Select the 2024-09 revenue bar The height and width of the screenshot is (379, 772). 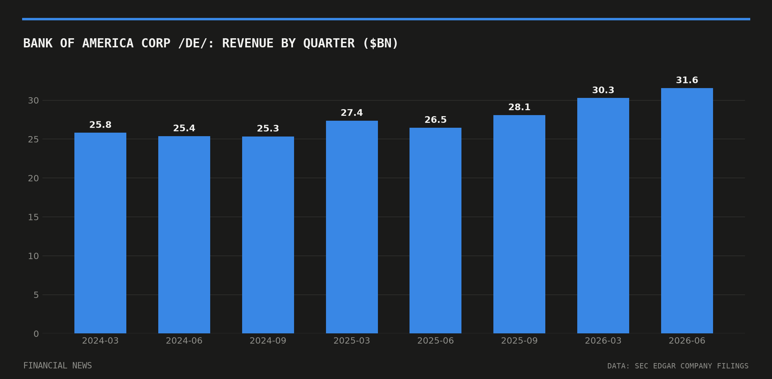coord(268,235)
